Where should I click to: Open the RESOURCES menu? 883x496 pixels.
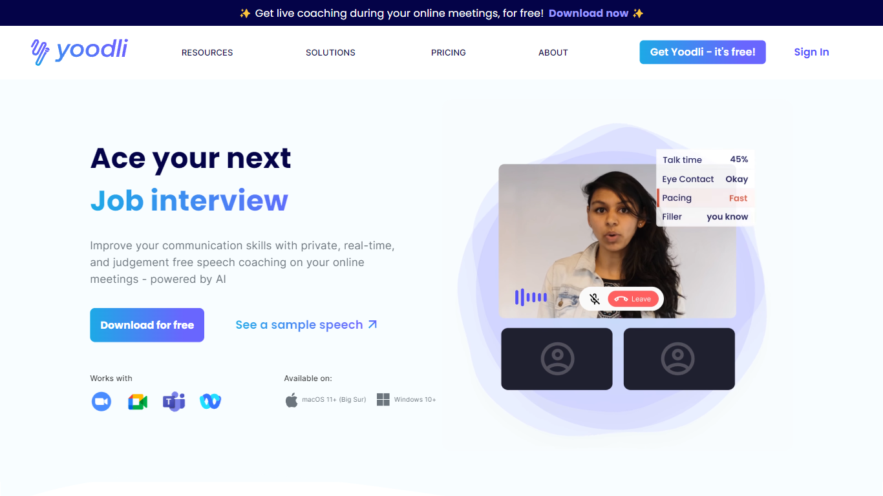[x=207, y=52]
